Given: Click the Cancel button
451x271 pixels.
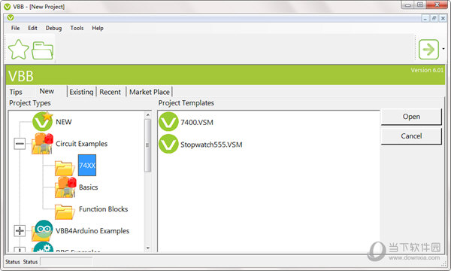Looking at the screenshot, I should 411,136.
